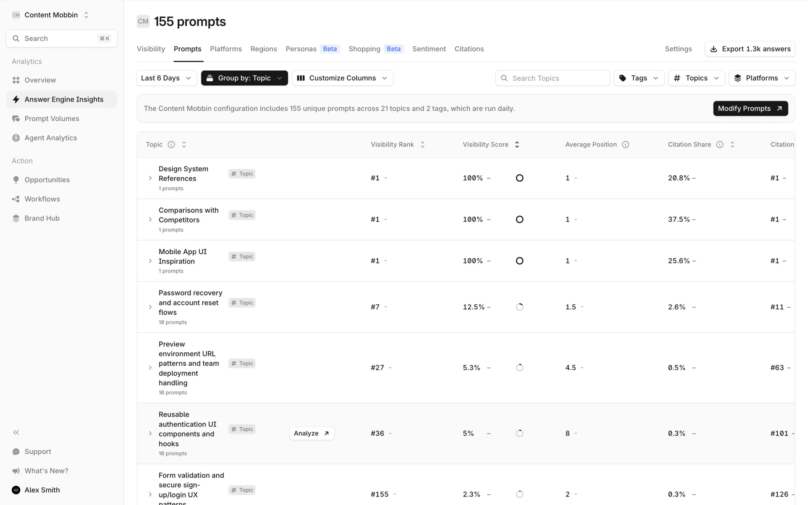Switch to the Sentiment tab
The width and height of the screenshot is (808, 505).
point(429,49)
